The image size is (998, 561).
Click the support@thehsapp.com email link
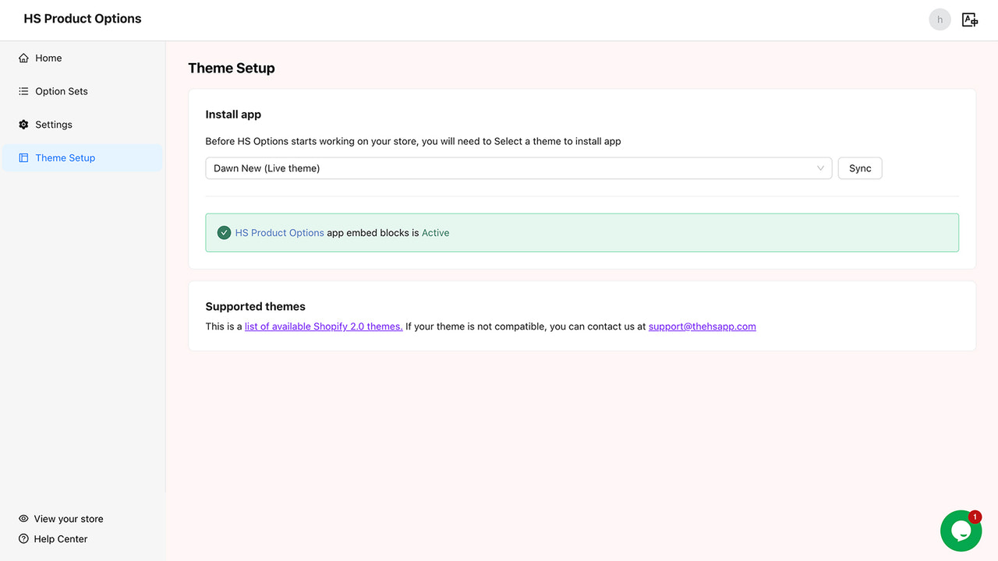pos(702,326)
